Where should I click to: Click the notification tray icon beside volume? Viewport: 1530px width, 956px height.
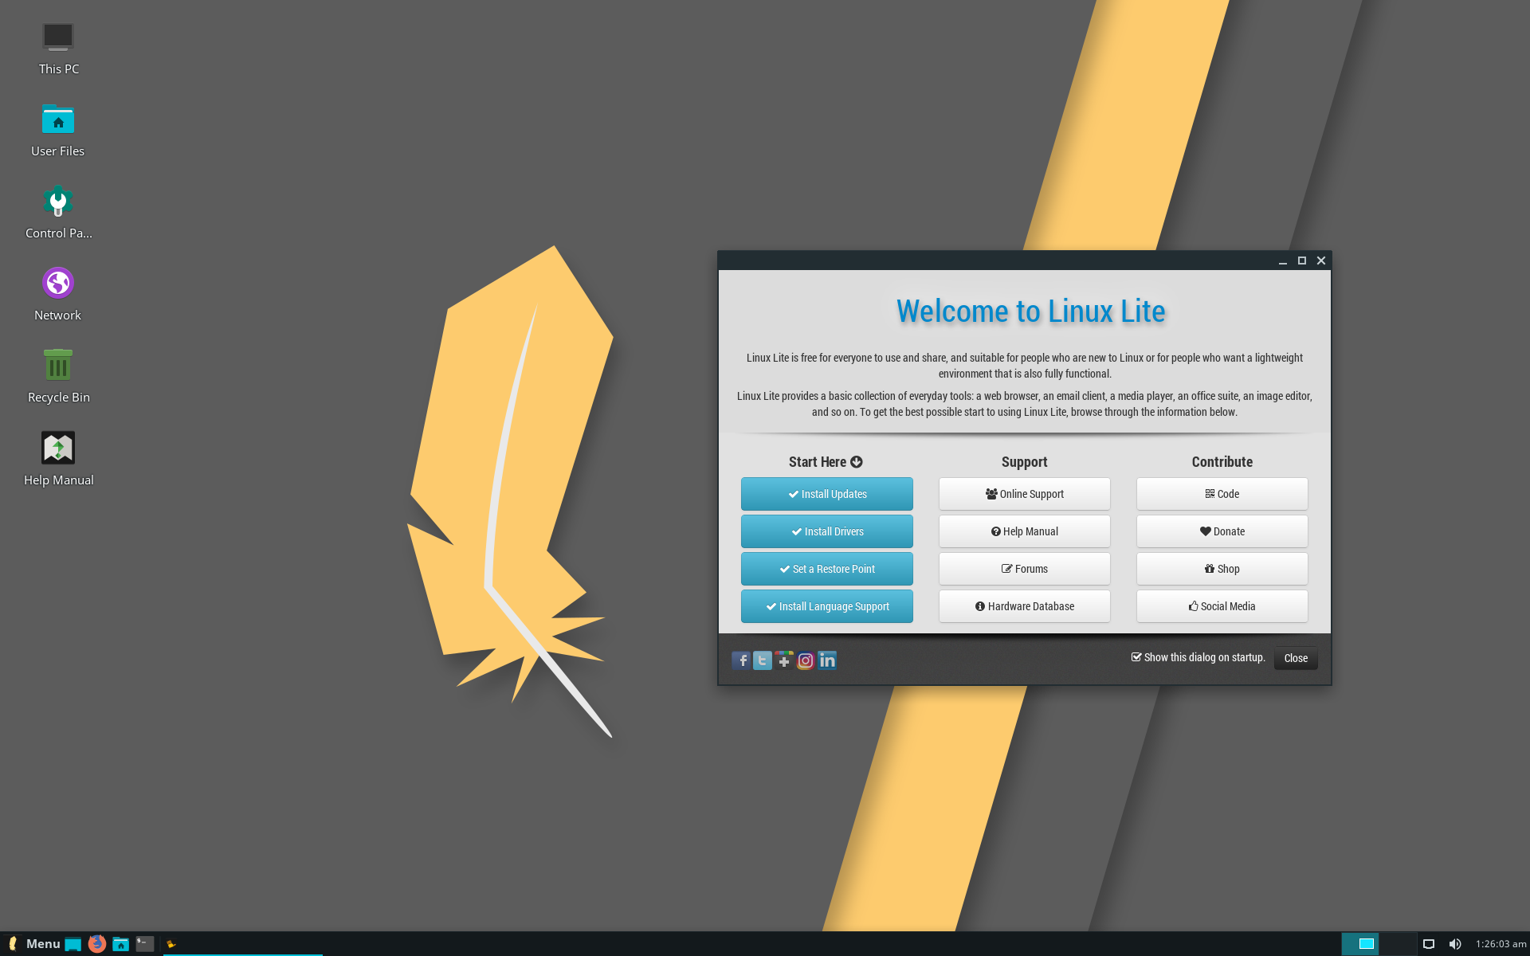(1429, 944)
